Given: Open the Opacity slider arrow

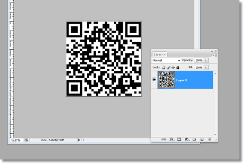Looking at the screenshot, I should (x=206, y=60).
